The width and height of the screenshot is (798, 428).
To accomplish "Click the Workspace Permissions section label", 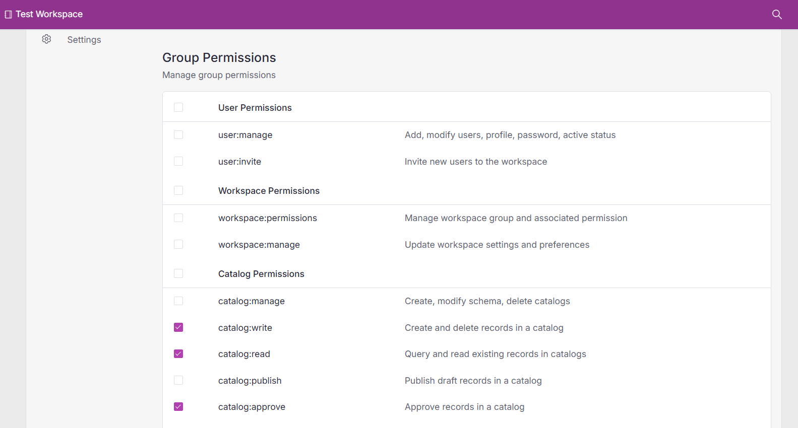I will tap(269, 191).
